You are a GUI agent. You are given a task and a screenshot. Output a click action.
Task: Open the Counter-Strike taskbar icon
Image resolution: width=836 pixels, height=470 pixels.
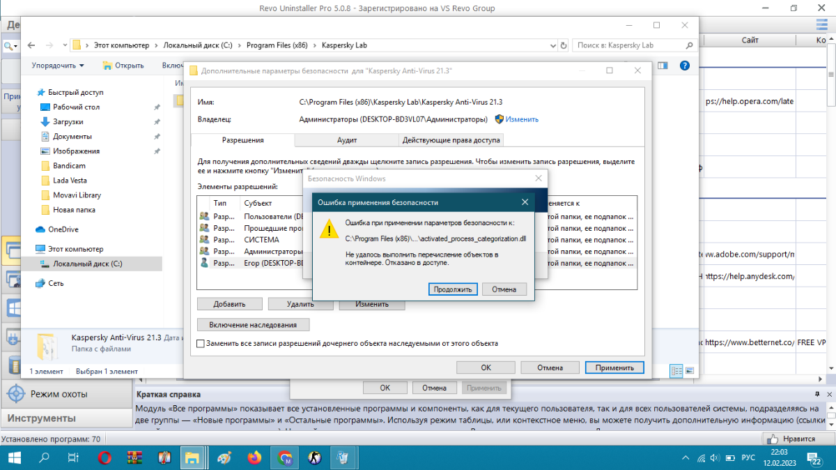click(314, 457)
